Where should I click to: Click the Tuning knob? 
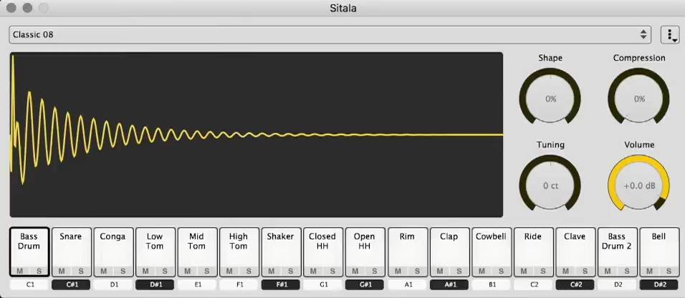(x=550, y=185)
